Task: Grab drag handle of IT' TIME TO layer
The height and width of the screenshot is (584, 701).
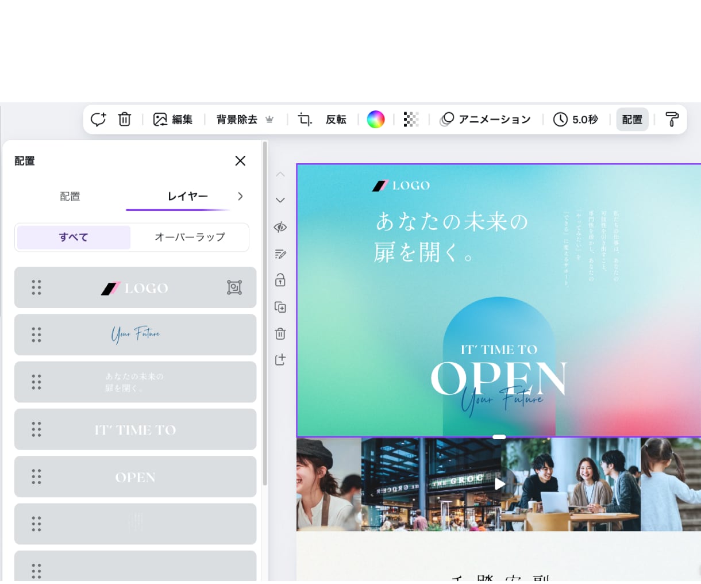Action: (x=36, y=429)
